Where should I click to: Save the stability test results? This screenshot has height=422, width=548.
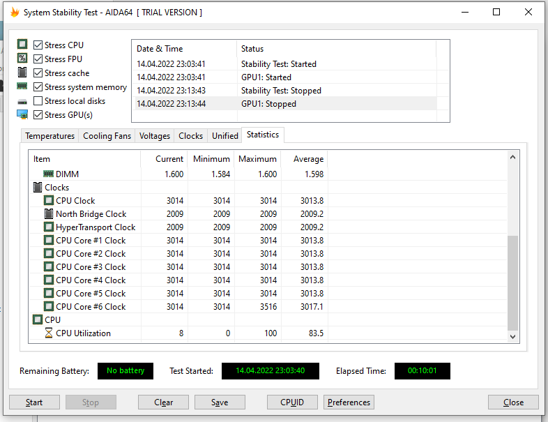click(220, 402)
